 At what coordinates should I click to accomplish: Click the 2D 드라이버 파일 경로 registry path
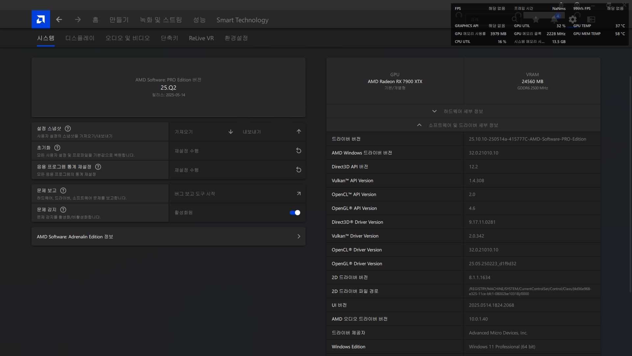click(530, 291)
